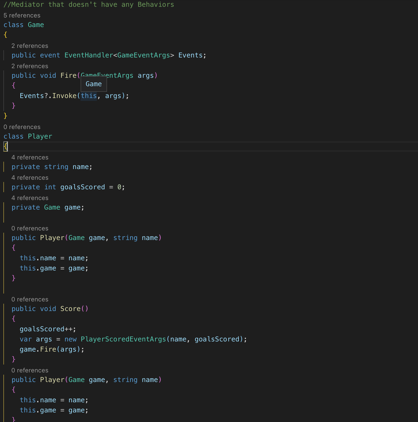Screen dimensions: 418x422
Task: Click '0 references' lens above Score method
Action: (x=30, y=299)
